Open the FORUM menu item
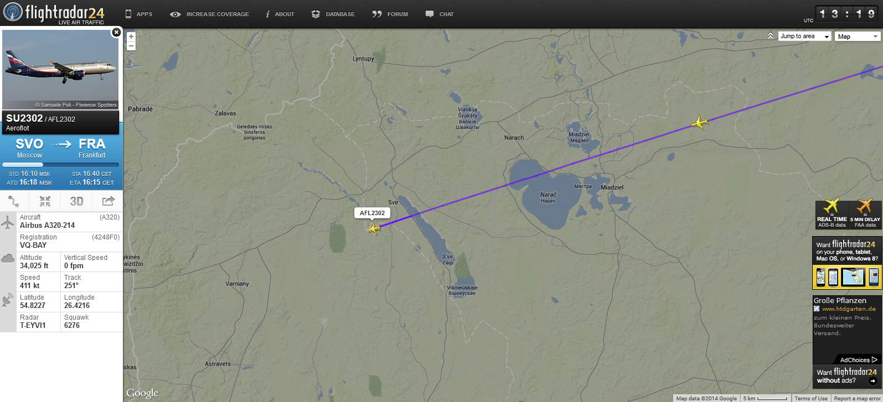The image size is (883, 402). [x=390, y=14]
